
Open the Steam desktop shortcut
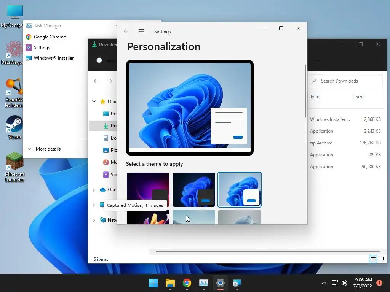coord(14,127)
